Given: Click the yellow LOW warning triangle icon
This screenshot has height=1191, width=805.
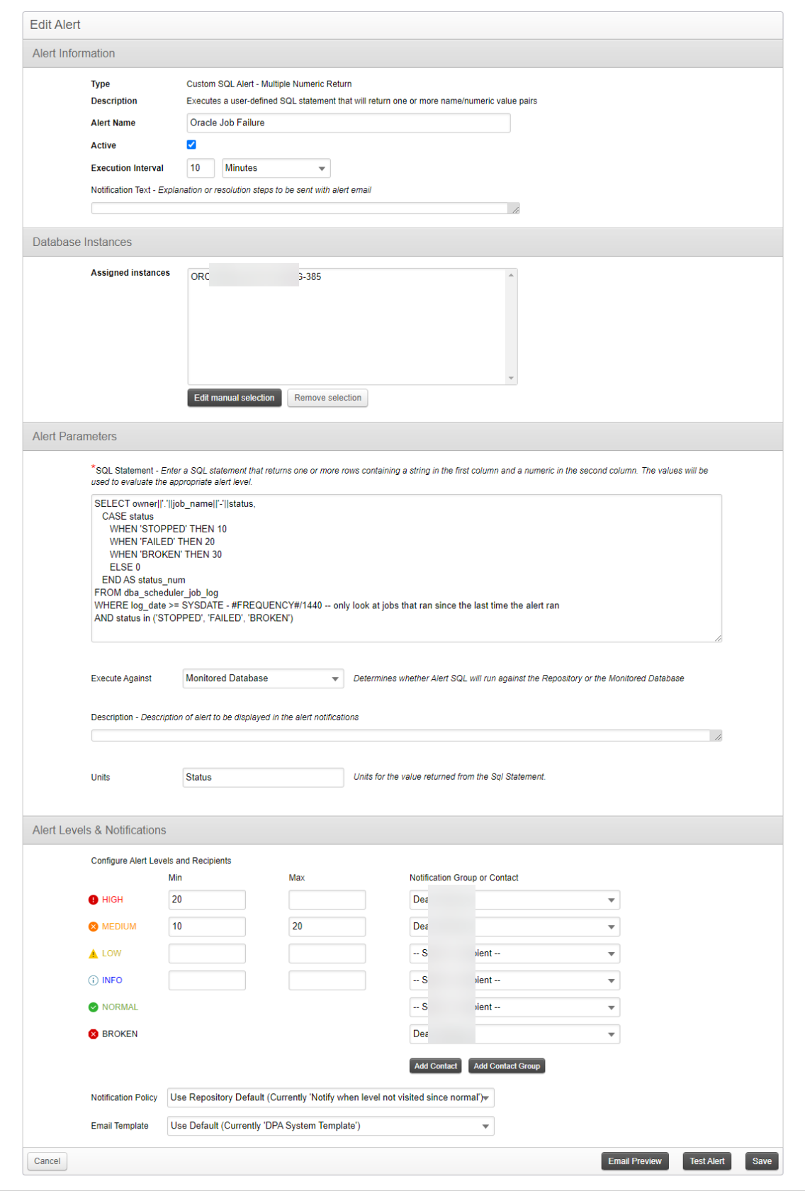Looking at the screenshot, I should click(x=93, y=954).
